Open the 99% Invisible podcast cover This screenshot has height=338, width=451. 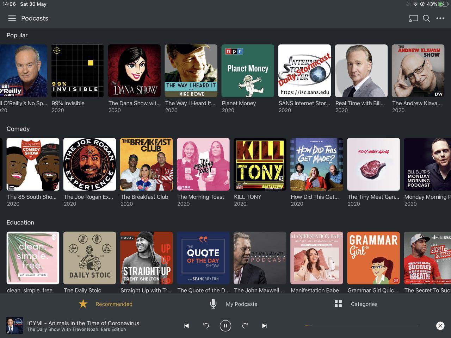pos(78,71)
